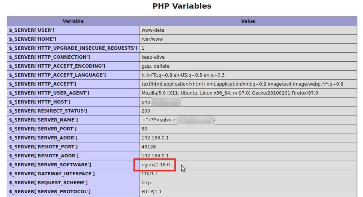Click the $_SERVER['SERVER_PORT'] variable cell
This screenshot has width=363, height=197.
43,129
